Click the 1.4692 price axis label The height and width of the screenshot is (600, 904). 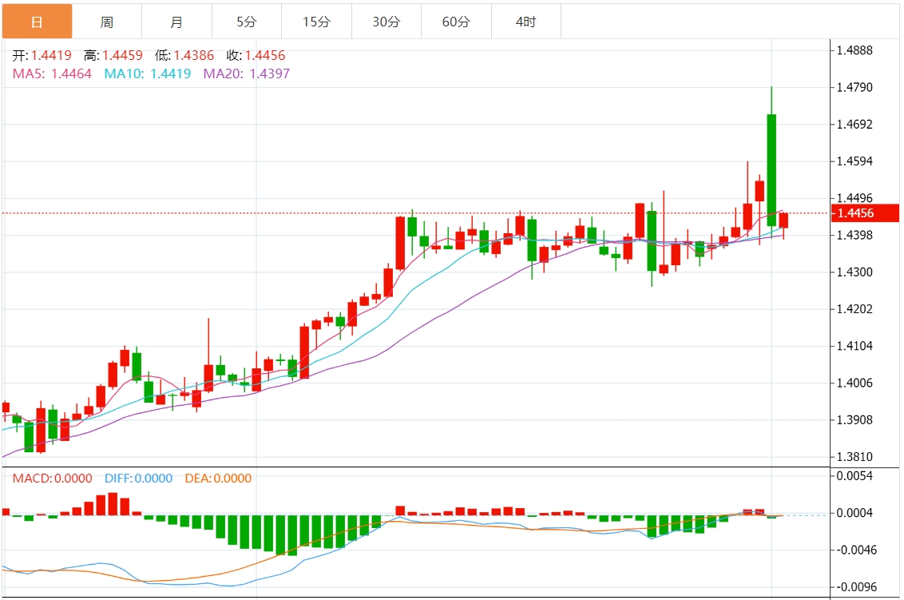(x=854, y=124)
